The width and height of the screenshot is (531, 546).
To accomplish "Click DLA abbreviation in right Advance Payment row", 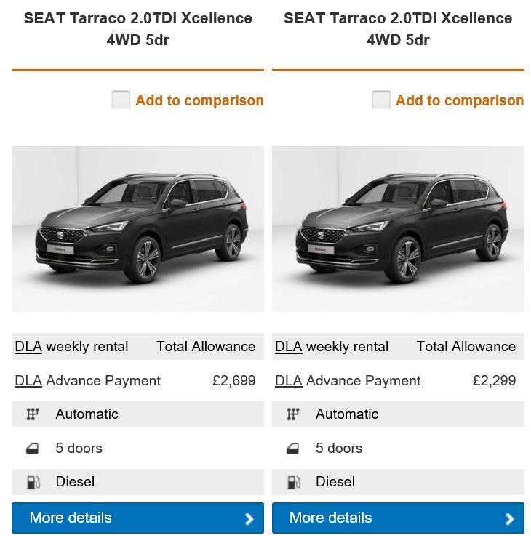I will pos(289,380).
